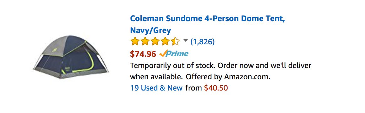Click the Navy/Grey line of the title

coord(150,30)
